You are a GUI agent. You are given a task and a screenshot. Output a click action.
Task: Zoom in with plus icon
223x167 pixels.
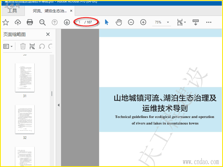point(143,22)
